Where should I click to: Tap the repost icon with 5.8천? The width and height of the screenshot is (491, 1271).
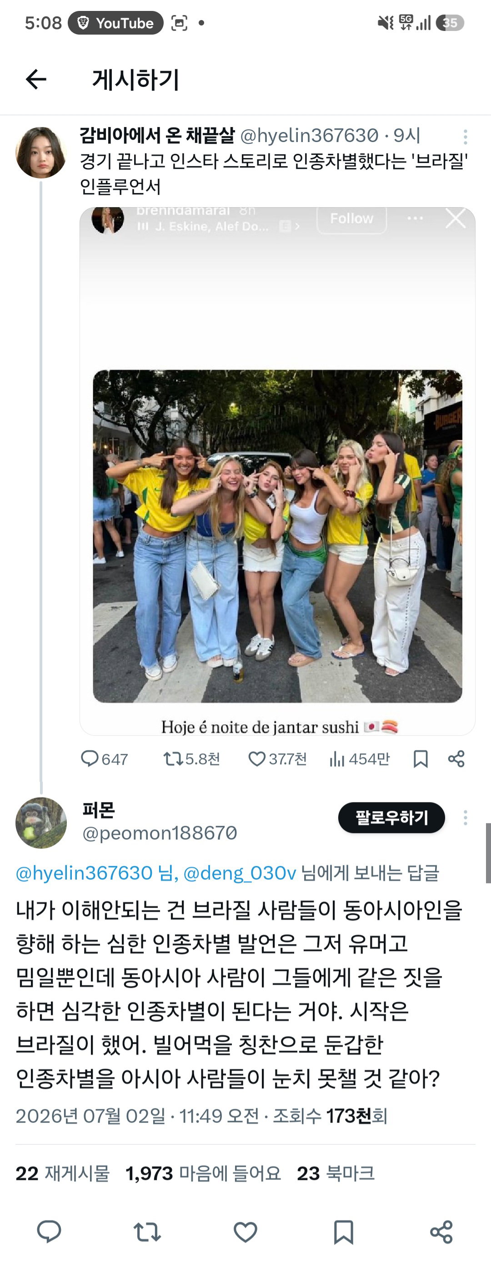coord(191,759)
